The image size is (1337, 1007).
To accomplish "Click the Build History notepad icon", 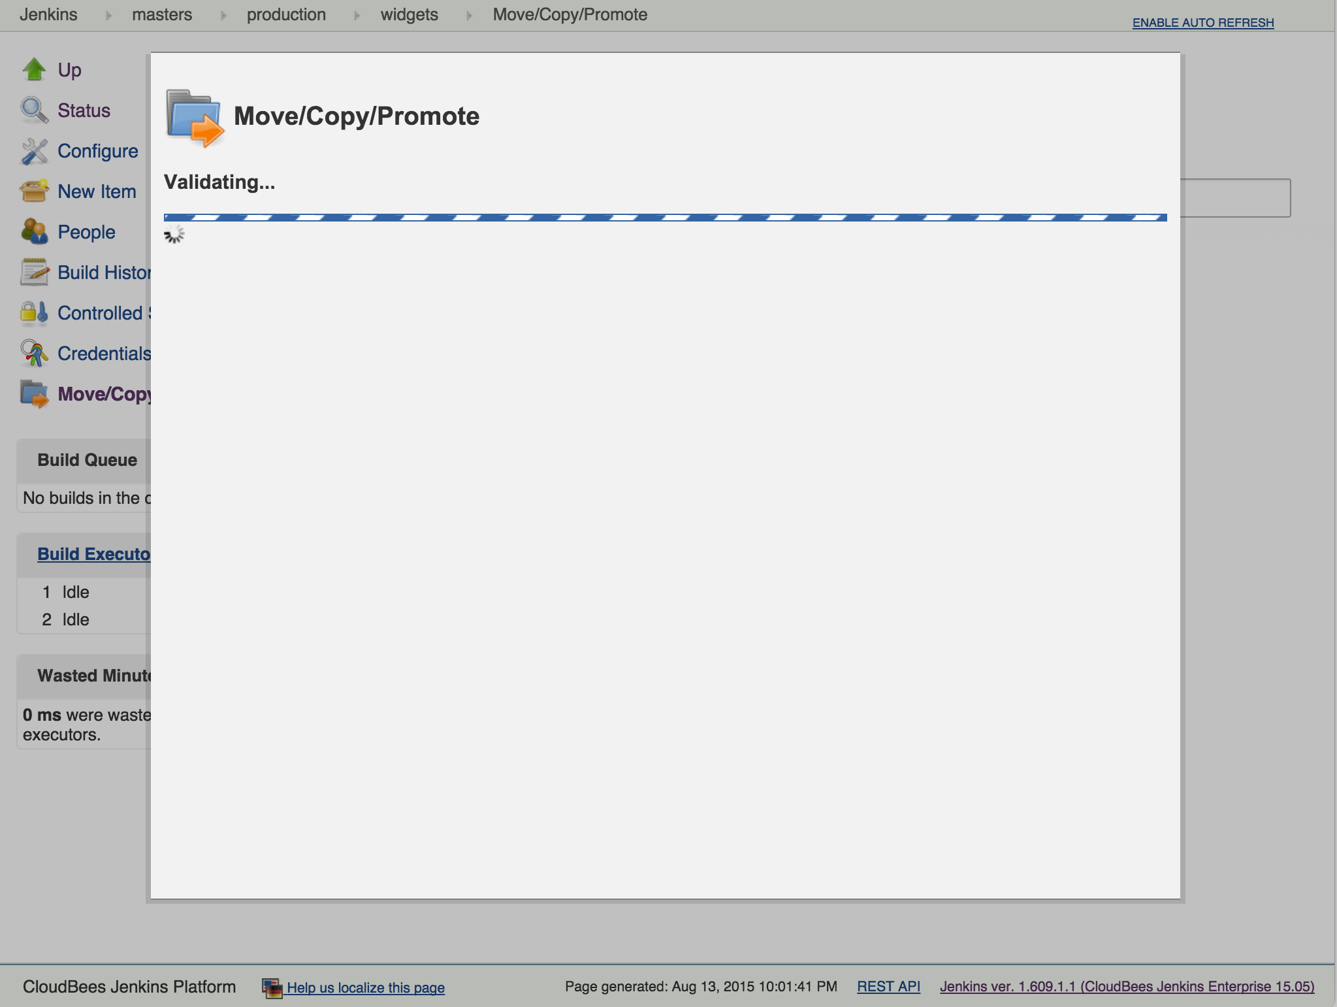I will [34, 272].
